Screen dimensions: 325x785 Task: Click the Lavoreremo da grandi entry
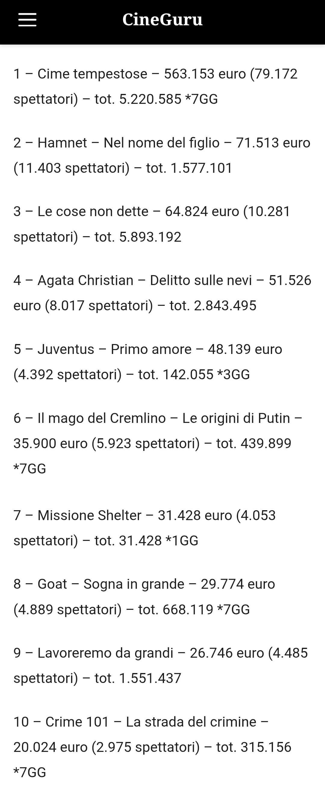[105, 653]
